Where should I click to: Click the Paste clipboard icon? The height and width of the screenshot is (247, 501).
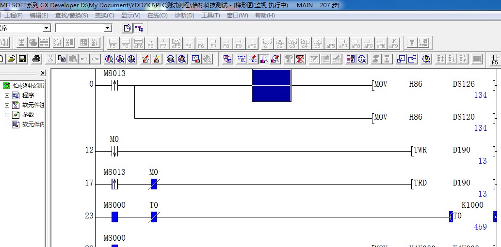point(73,59)
